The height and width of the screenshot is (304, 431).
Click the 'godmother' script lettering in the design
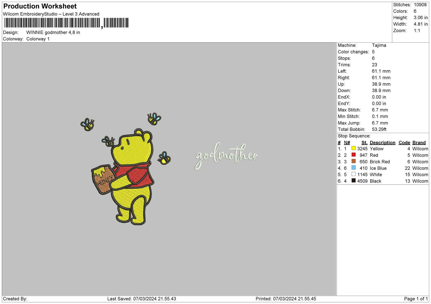[226, 156]
